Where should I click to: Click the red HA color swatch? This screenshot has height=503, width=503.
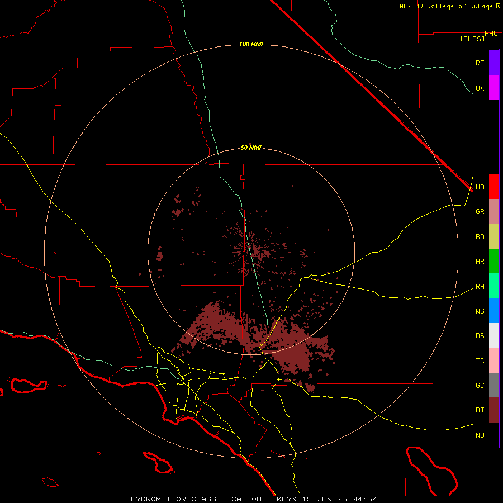[493, 187]
